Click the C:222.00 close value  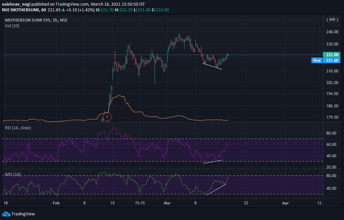coord(161,10)
